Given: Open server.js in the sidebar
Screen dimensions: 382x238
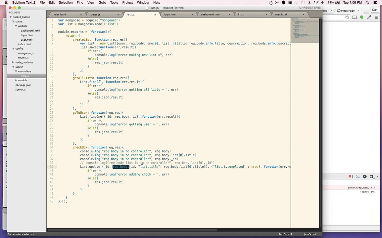Looking at the screenshot, I should tap(20, 90).
